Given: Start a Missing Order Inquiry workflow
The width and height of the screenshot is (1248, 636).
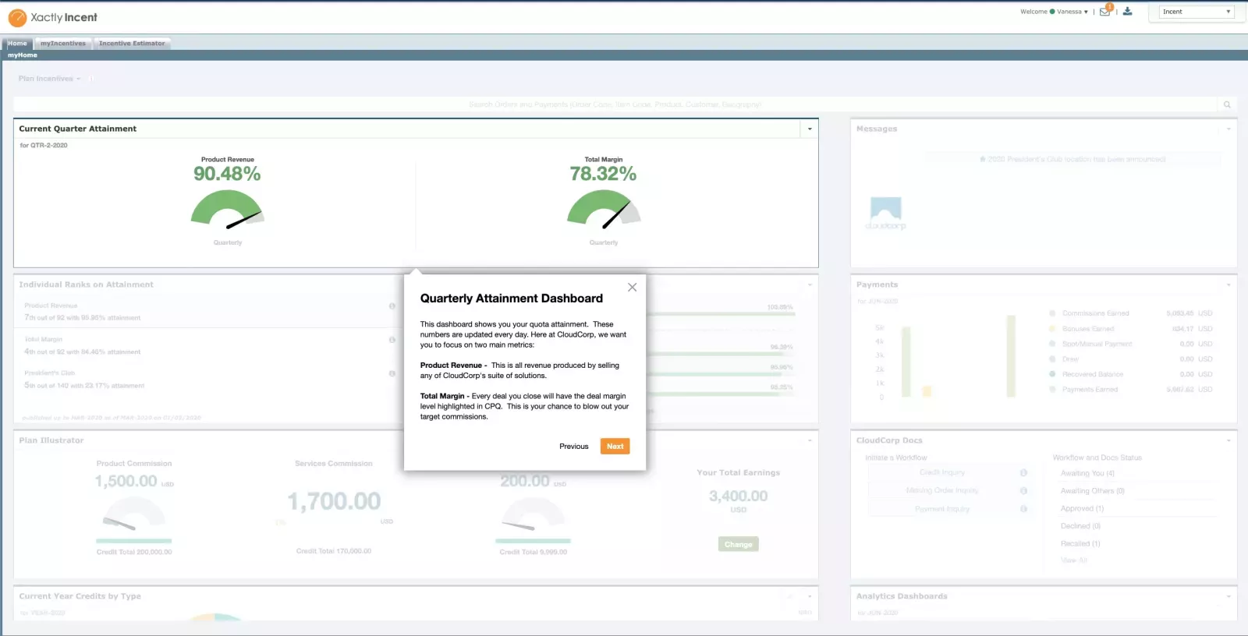Looking at the screenshot, I should pyautogui.click(x=942, y=490).
